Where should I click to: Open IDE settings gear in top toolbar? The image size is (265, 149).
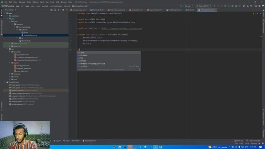(x=260, y=6)
